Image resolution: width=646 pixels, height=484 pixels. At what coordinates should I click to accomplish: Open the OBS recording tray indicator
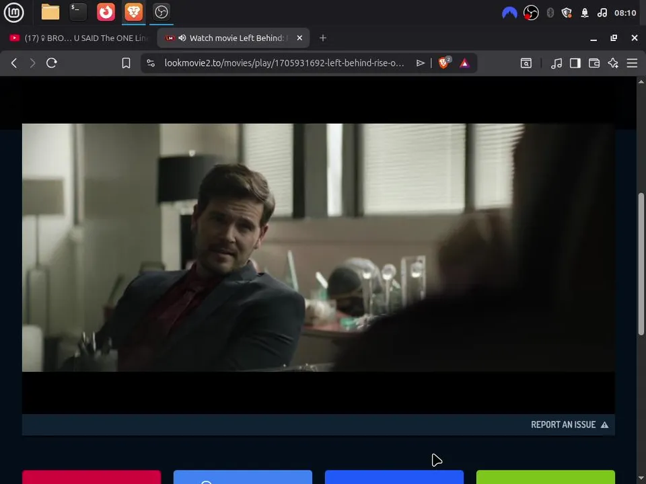531,13
